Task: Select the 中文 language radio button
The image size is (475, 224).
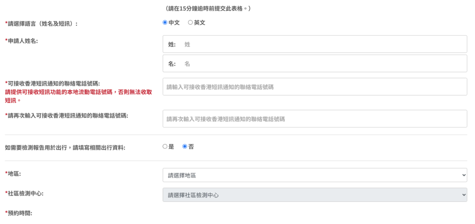Action: pyautogui.click(x=165, y=22)
